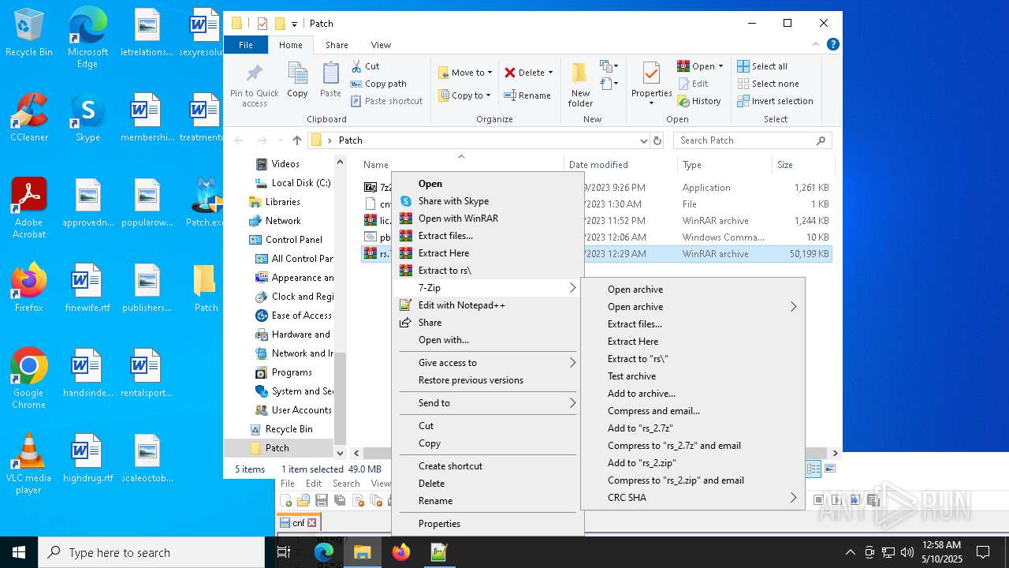The width and height of the screenshot is (1009, 568).
Task: Click the Windows Start button
Action: coord(19,552)
